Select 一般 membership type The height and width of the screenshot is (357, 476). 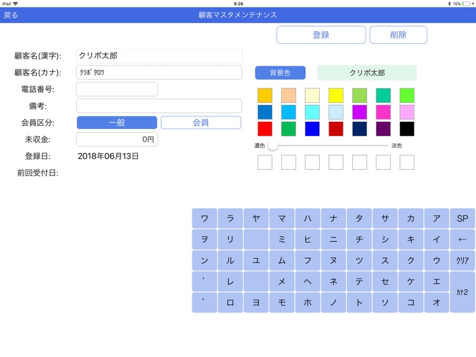pos(117,123)
